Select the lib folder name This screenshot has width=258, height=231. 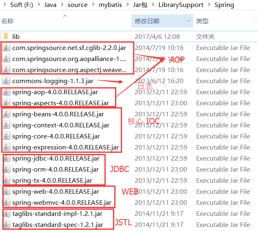[x=16, y=36]
